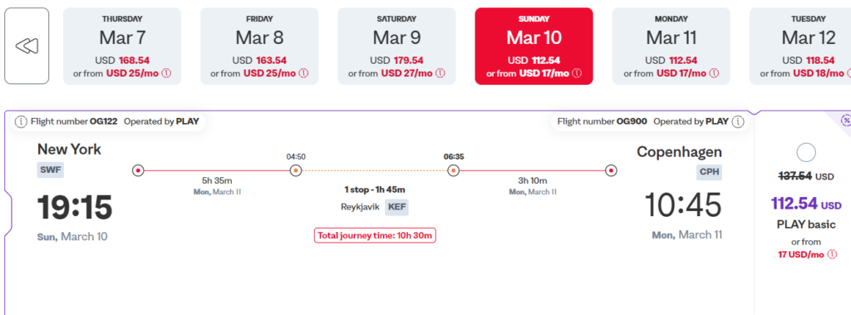Open info icon on Mar 9 monthly price
The image size is (851, 315).
click(440, 73)
